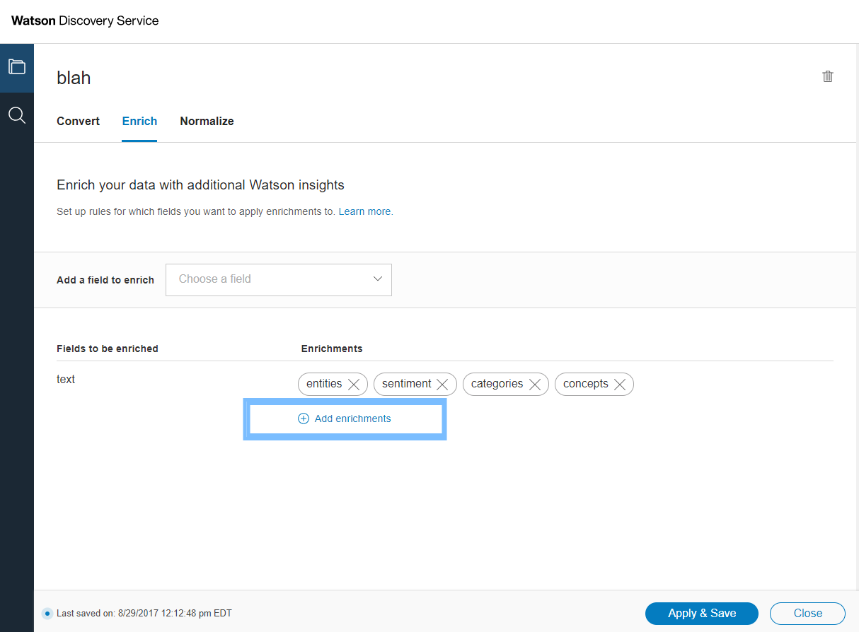Remove the entities enrichment tag
Viewport: 859px width, 632px height.
(354, 384)
